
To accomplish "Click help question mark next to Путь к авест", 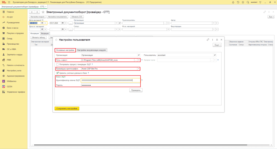I will (142, 60).
